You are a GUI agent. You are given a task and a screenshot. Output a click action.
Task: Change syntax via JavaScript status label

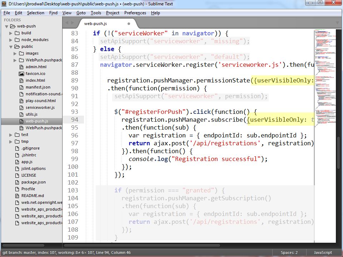click(x=323, y=252)
